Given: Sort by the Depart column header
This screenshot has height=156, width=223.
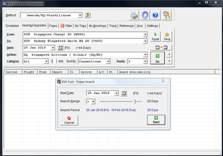Looking at the screenshot, I should 59,72.
